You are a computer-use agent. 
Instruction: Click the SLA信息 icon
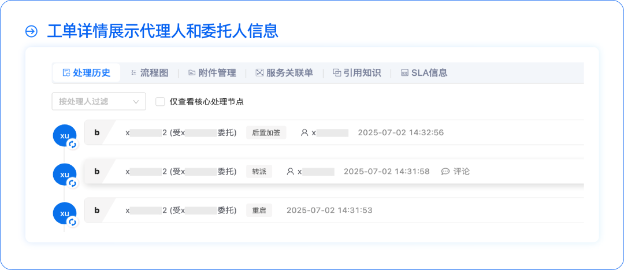coord(404,73)
